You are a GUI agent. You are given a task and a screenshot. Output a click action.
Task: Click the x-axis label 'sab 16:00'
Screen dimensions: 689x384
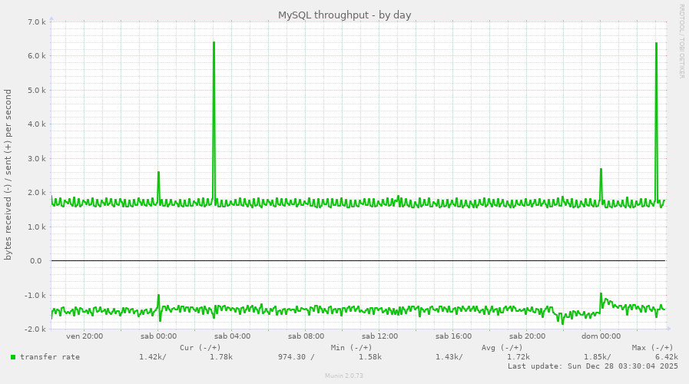click(x=453, y=336)
